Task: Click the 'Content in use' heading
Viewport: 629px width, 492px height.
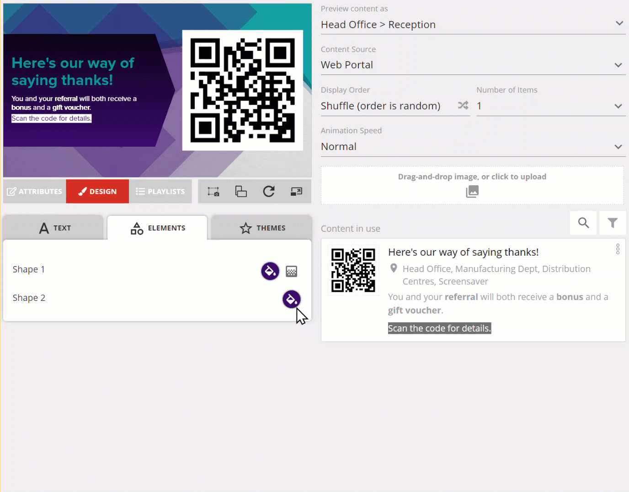Action: (351, 229)
